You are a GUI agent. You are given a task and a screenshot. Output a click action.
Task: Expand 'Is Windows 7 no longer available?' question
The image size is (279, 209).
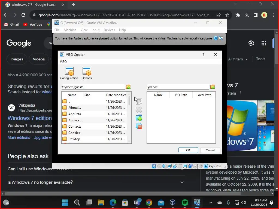96,182
